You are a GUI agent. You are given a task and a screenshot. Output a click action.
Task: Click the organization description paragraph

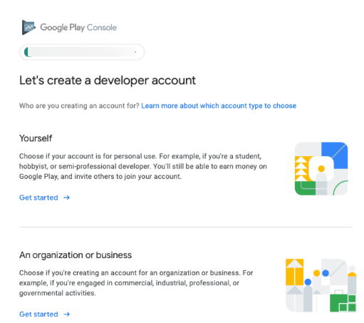click(136, 283)
